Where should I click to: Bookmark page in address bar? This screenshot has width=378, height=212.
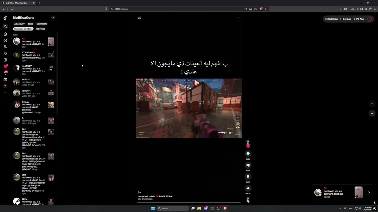coord(106,9)
